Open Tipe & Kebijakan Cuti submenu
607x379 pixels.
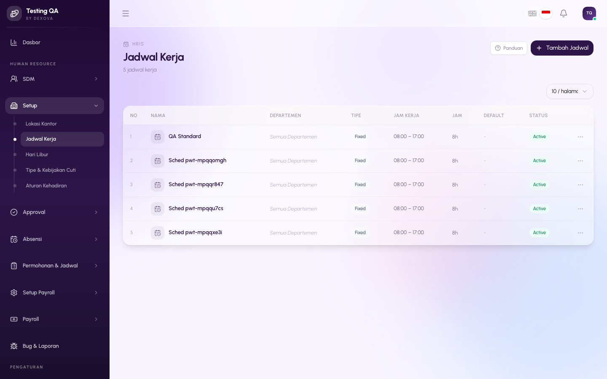[x=62, y=170]
